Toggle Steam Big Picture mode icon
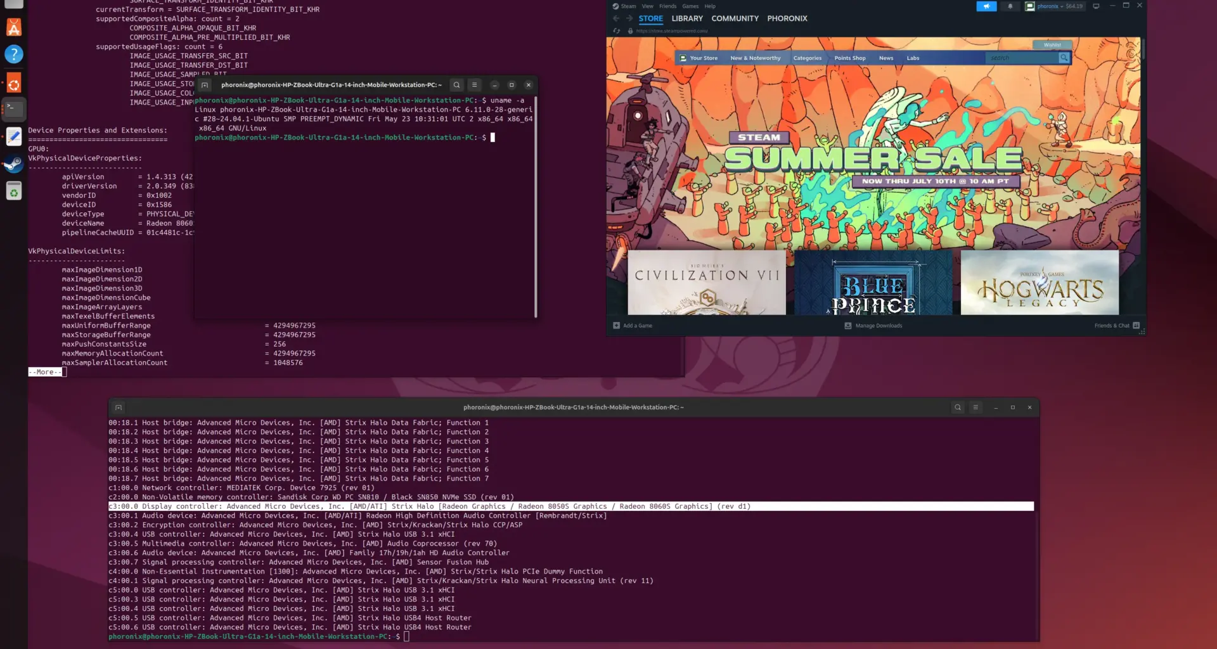1217x649 pixels. click(x=1096, y=6)
